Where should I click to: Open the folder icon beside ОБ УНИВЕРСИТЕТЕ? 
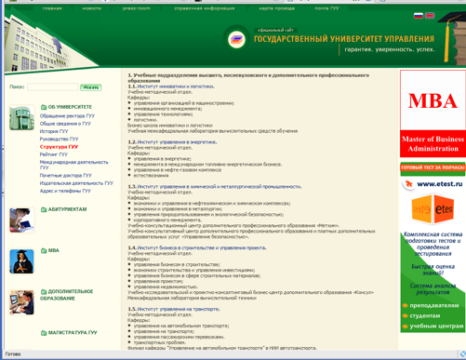pos(44,107)
